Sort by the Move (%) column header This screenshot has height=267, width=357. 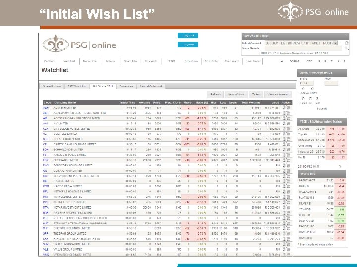pyautogui.click(x=202, y=103)
